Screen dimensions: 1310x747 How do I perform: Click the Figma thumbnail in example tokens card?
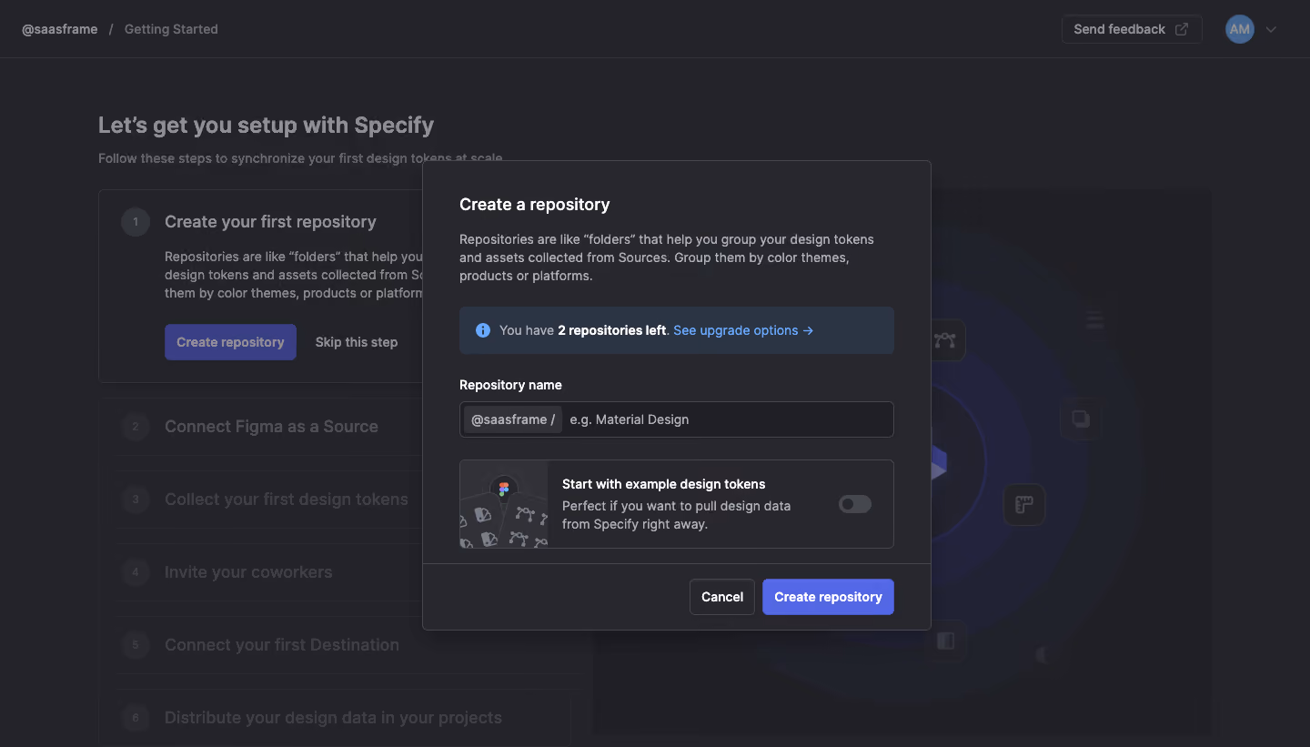[x=504, y=504]
